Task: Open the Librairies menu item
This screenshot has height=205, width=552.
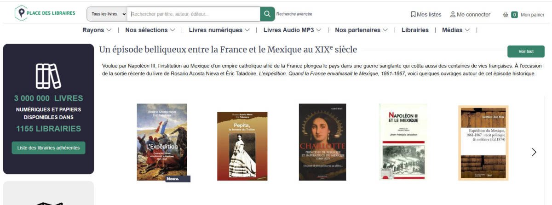Action: (x=415, y=30)
